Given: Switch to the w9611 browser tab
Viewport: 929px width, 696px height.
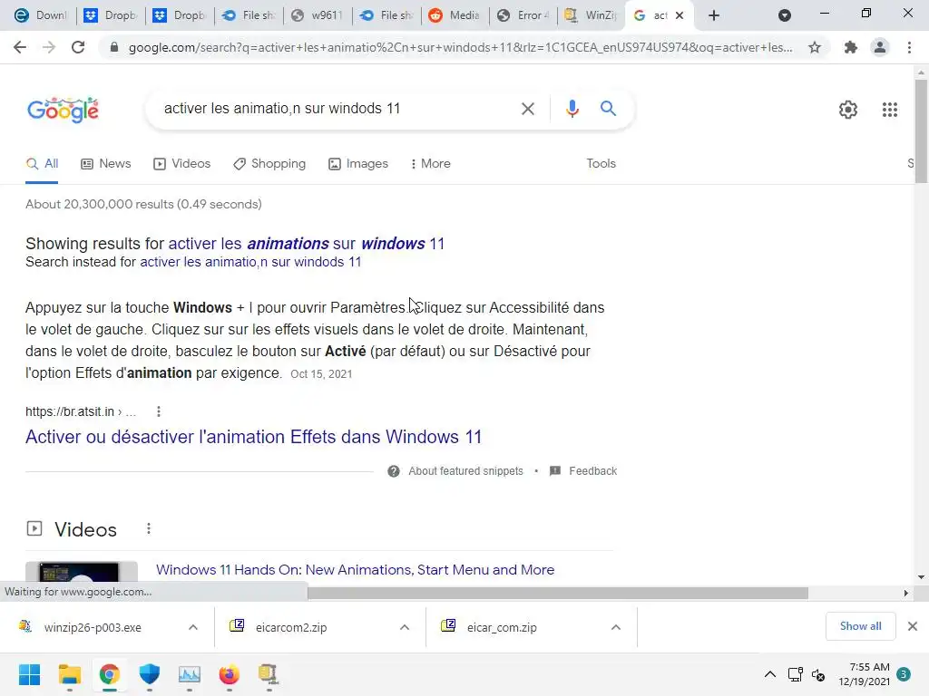Looking at the screenshot, I should point(318,15).
